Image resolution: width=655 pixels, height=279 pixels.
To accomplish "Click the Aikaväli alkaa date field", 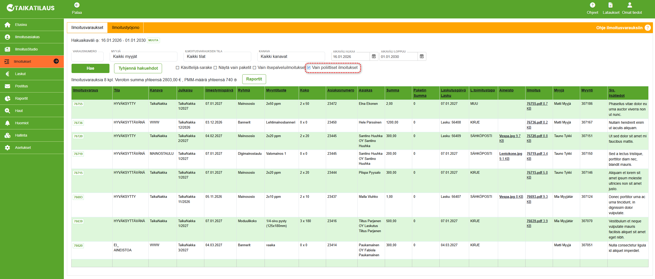I will point(350,57).
